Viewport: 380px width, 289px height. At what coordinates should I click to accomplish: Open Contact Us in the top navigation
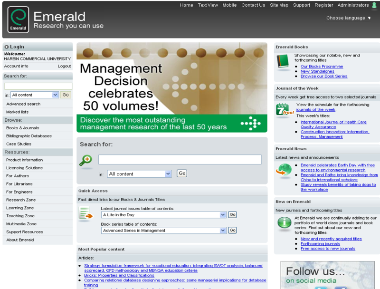pyautogui.click(x=253, y=5)
